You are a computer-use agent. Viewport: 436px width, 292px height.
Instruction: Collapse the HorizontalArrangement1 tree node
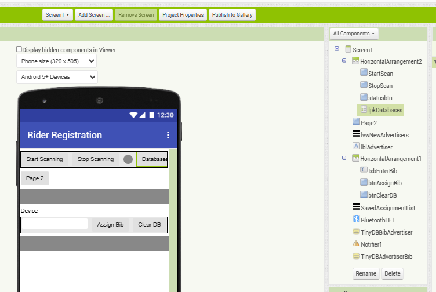(344, 158)
